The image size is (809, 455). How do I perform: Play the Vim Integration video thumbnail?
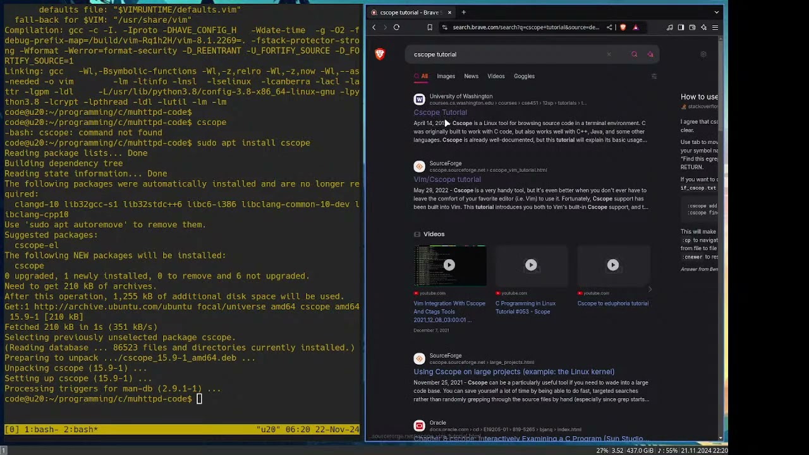449,265
